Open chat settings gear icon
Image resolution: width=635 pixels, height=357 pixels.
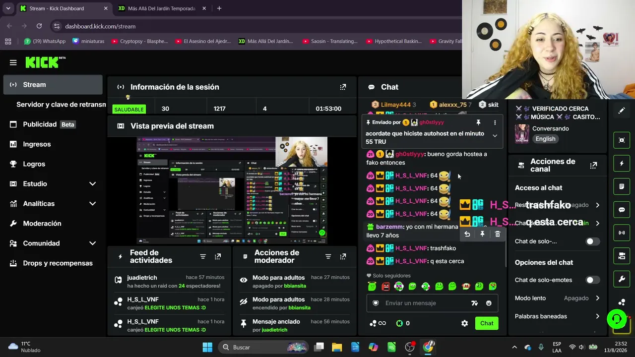tap(464, 323)
